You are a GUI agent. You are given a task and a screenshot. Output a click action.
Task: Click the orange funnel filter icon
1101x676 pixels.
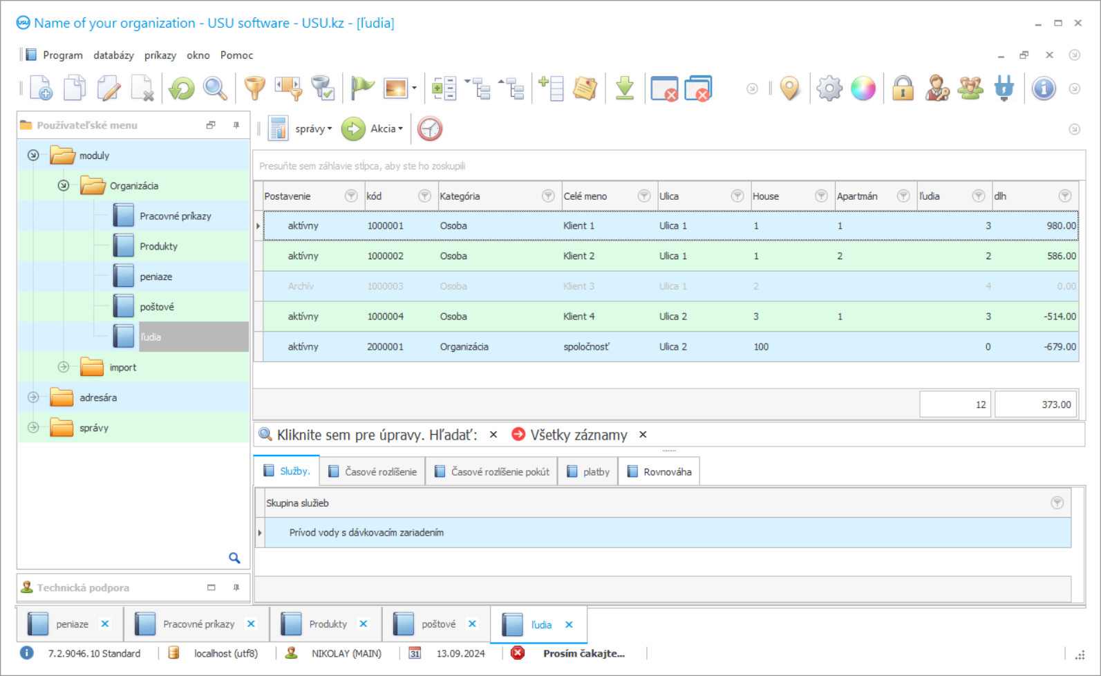[x=254, y=88]
